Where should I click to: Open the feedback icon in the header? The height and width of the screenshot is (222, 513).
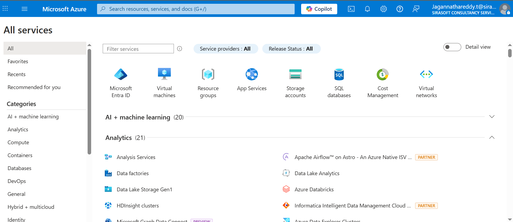pyautogui.click(x=416, y=9)
